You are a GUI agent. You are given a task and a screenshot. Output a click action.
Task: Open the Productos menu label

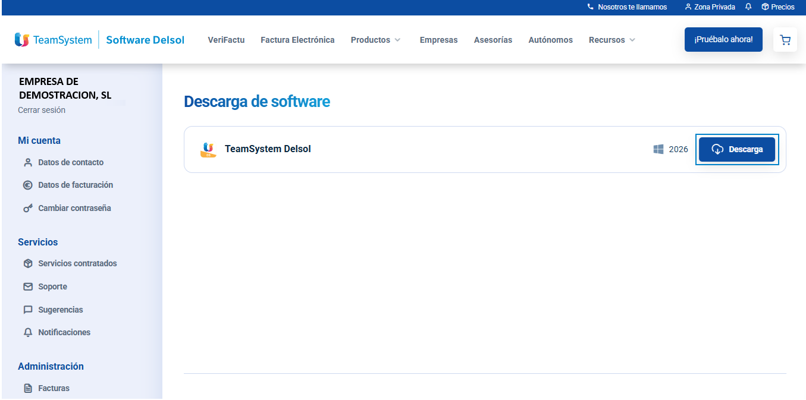pyautogui.click(x=371, y=40)
